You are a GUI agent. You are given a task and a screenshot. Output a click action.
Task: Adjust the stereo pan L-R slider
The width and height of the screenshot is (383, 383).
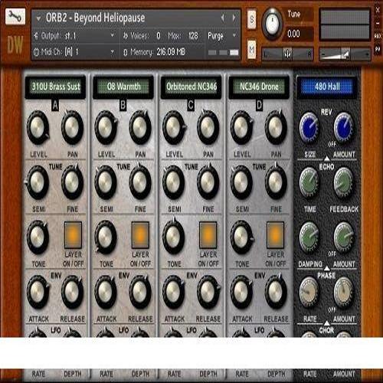tap(287, 54)
